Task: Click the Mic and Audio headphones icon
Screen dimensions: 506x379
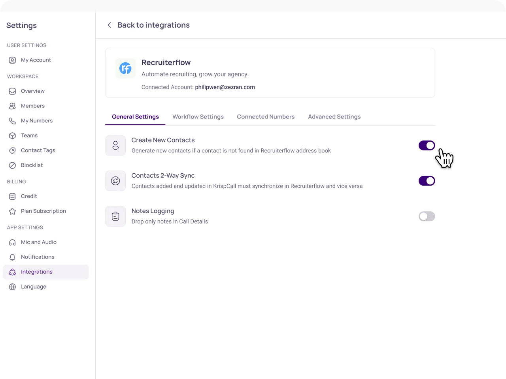Action: click(x=12, y=242)
